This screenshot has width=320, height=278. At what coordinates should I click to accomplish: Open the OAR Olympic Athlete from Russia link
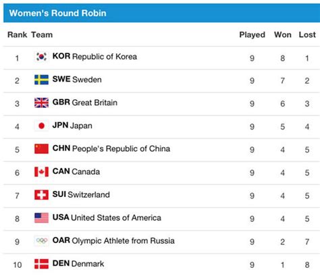click(113, 241)
